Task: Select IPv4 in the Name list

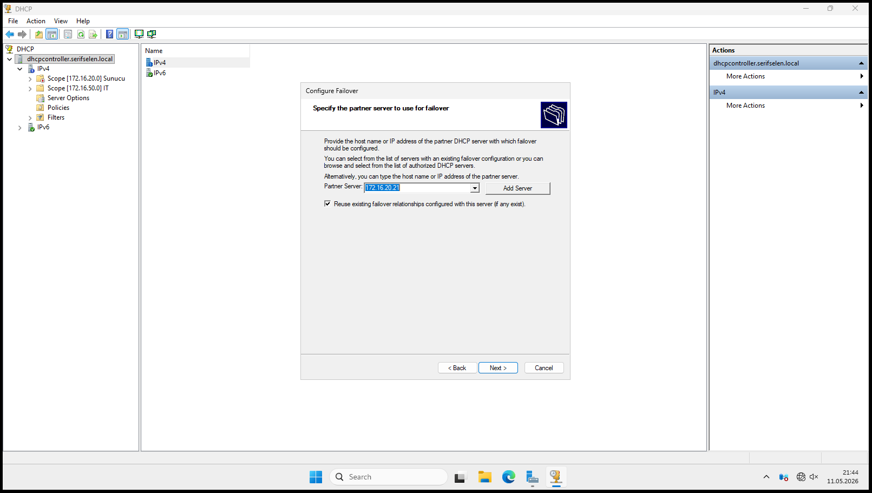Action: tap(160, 63)
